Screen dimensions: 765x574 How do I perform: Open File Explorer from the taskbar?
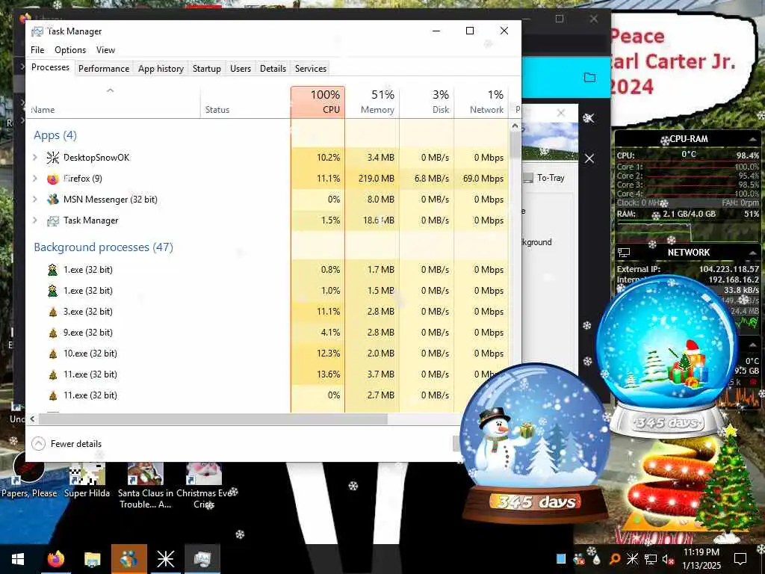pyautogui.click(x=92, y=559)
